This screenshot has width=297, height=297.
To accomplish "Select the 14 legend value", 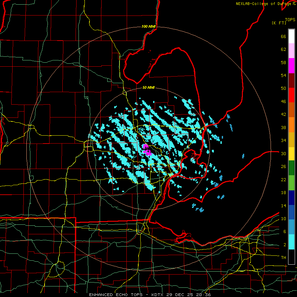I will click(x=283, y=206).
